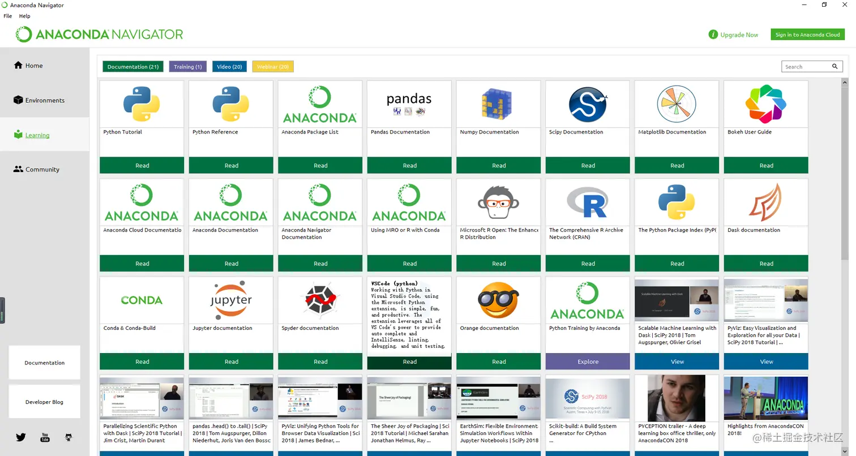Click Read under Anaconda Package List
856x456 pixels.
pyautogui.click(x=320, y=165)
